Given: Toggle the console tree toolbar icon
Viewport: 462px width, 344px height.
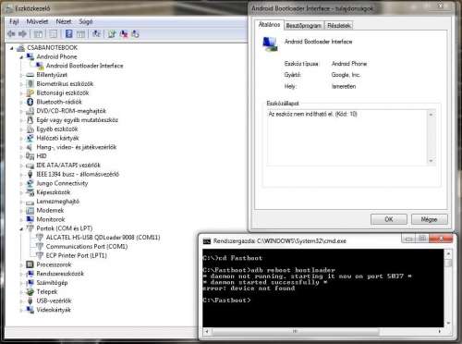Looking at the screenshot, I should click(x=38, y=34).
